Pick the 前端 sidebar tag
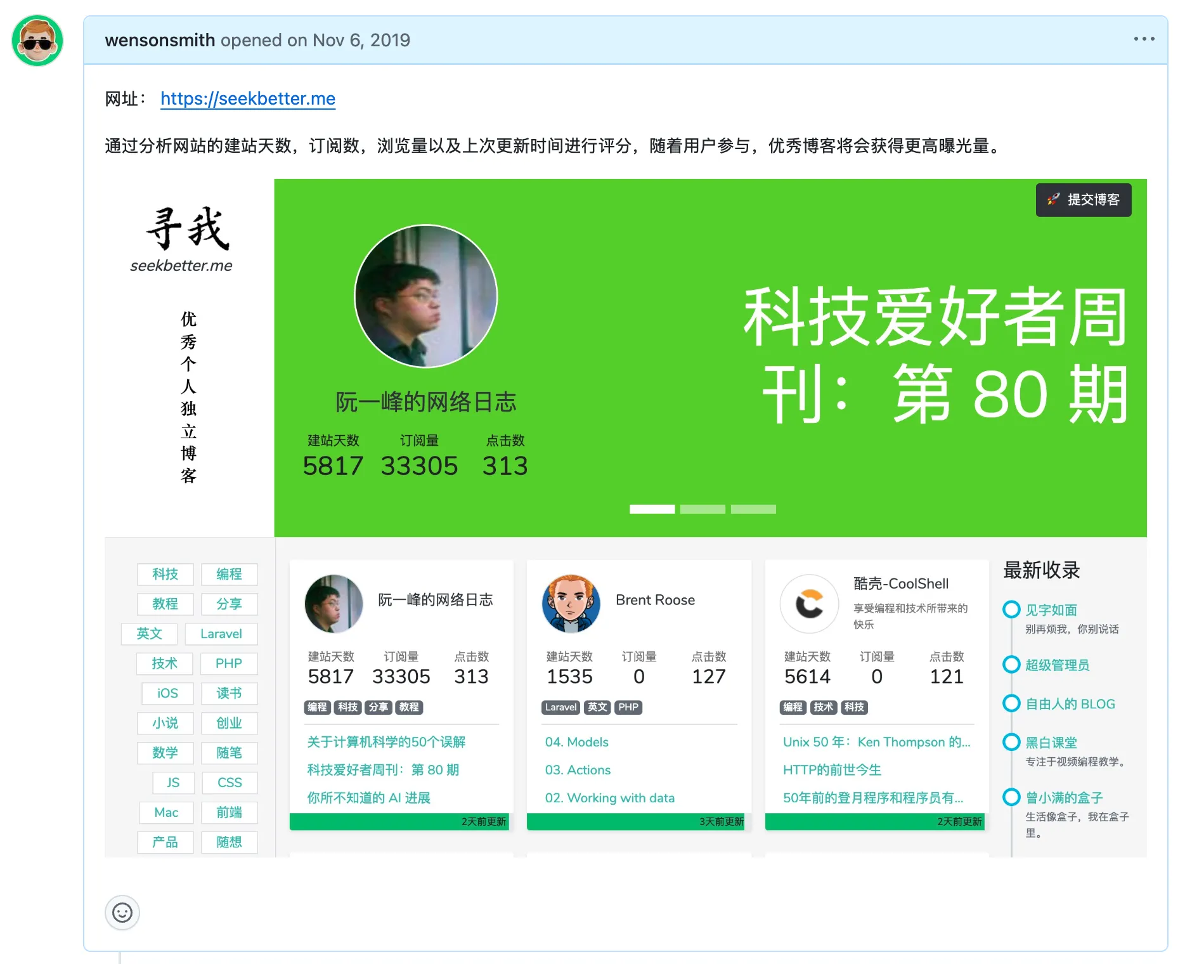 [229, 812]
